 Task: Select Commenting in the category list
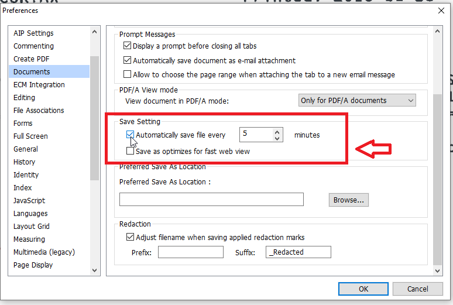tap(33, 46)
